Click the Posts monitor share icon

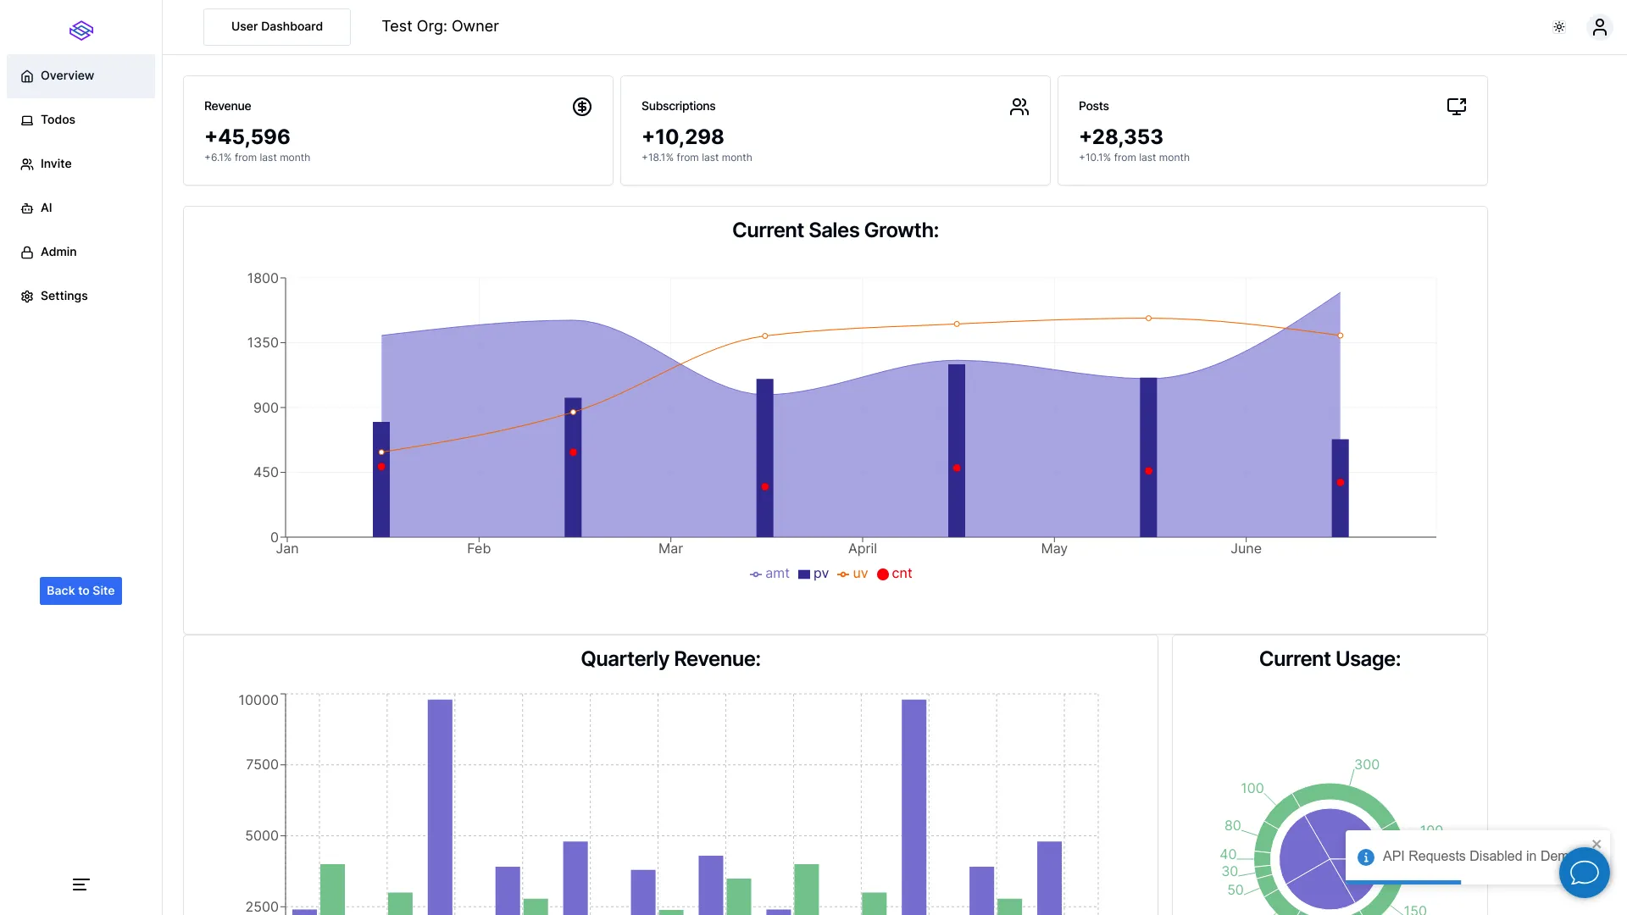(1457, 107)
